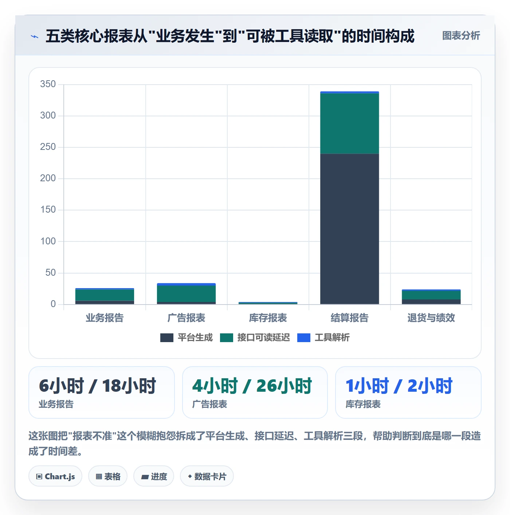The image size is (510, 515).
Task: Select the 表格 tag chip
Action: (108, 476)
